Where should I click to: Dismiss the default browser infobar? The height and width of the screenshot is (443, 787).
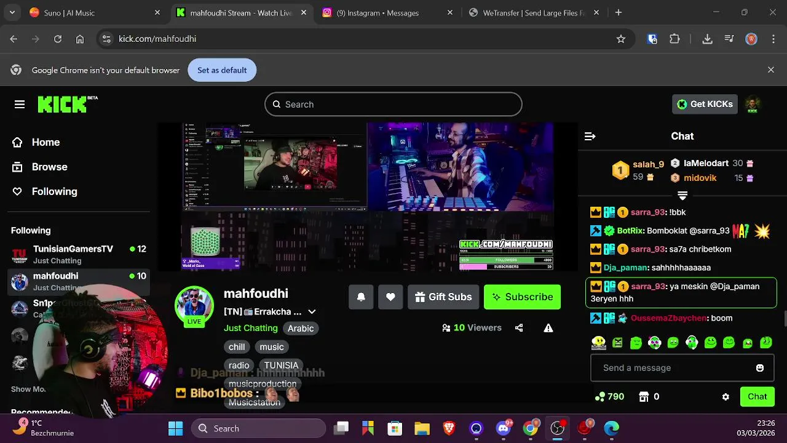click(771, 70)
